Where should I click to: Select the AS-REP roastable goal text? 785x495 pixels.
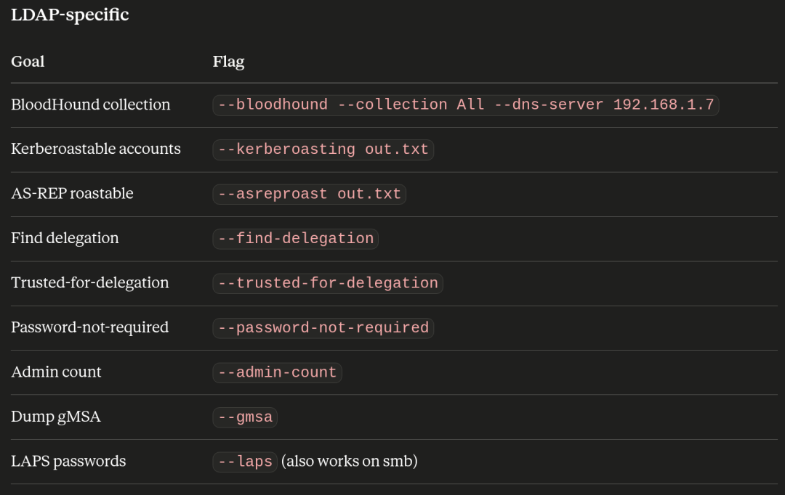(72, 194)
